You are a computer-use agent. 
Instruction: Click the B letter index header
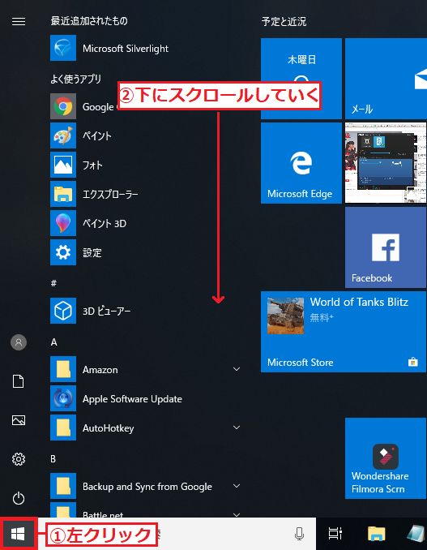coord(53,459)
